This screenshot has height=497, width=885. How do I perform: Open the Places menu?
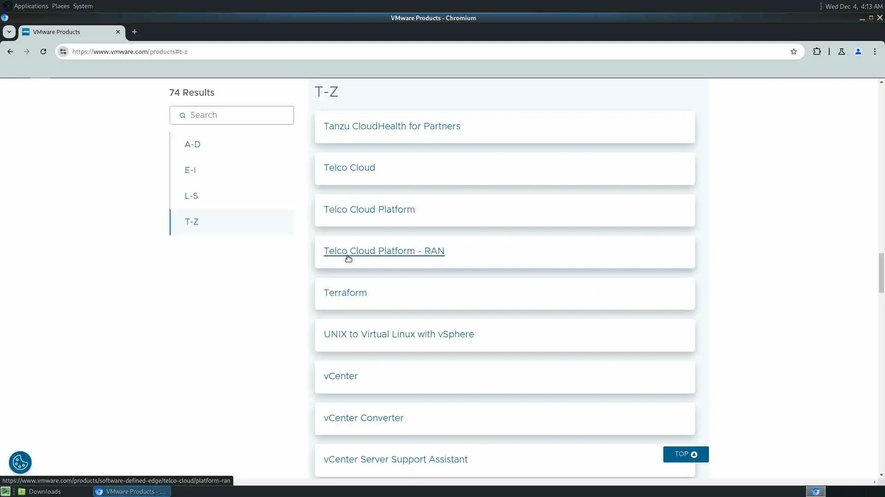60,6
